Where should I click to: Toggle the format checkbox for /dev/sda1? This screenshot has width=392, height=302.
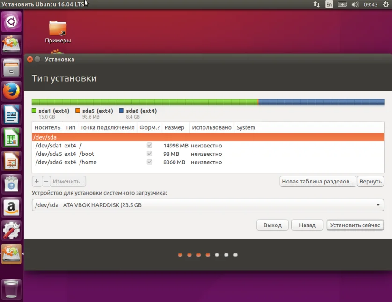click(150, 145)
